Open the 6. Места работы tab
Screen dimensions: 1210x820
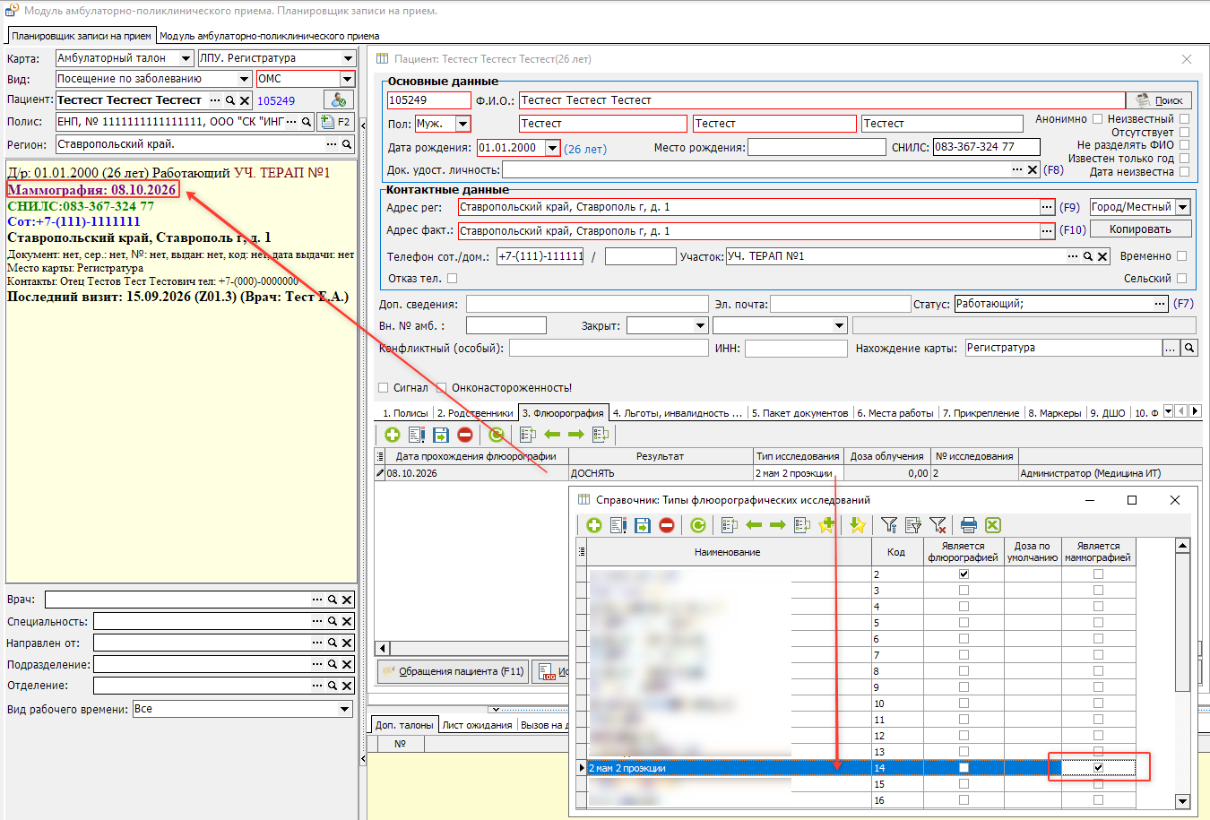(x=895, y=413)
